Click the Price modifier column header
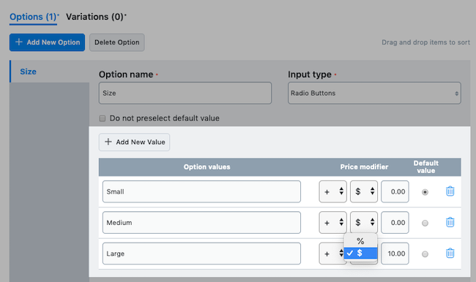This screenshot has height=282, width=476. coord(364,167)
